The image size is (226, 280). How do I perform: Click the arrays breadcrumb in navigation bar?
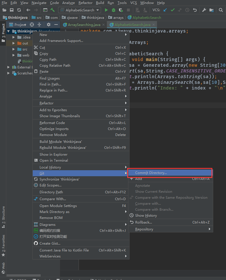coord(118,18)
